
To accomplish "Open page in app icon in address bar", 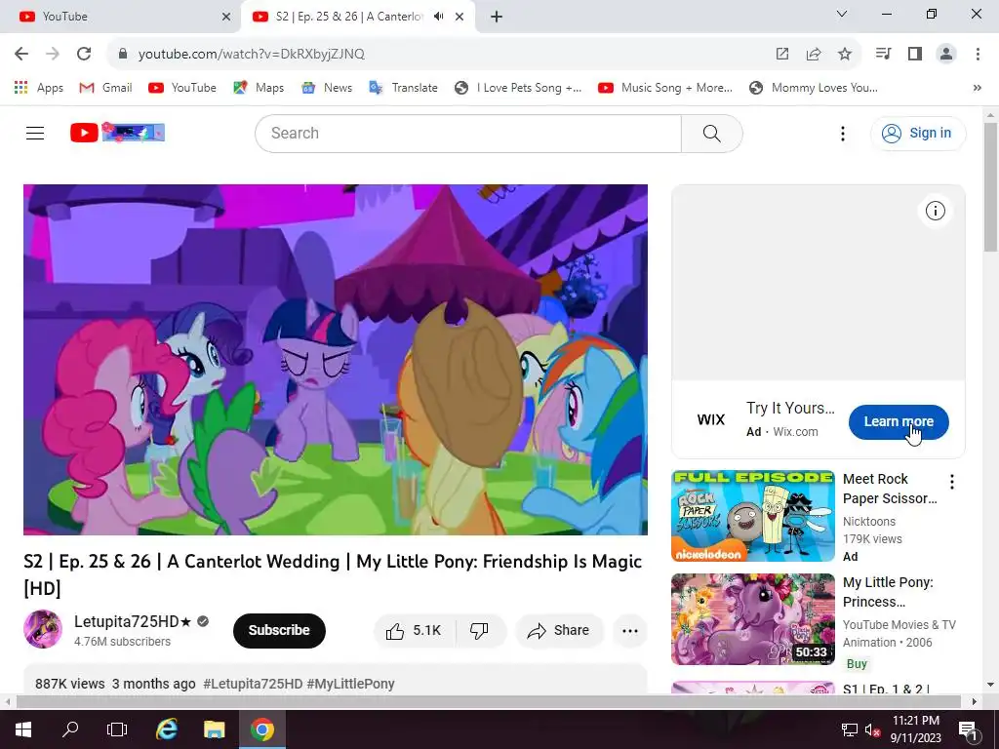I will [x=782, y=54].
